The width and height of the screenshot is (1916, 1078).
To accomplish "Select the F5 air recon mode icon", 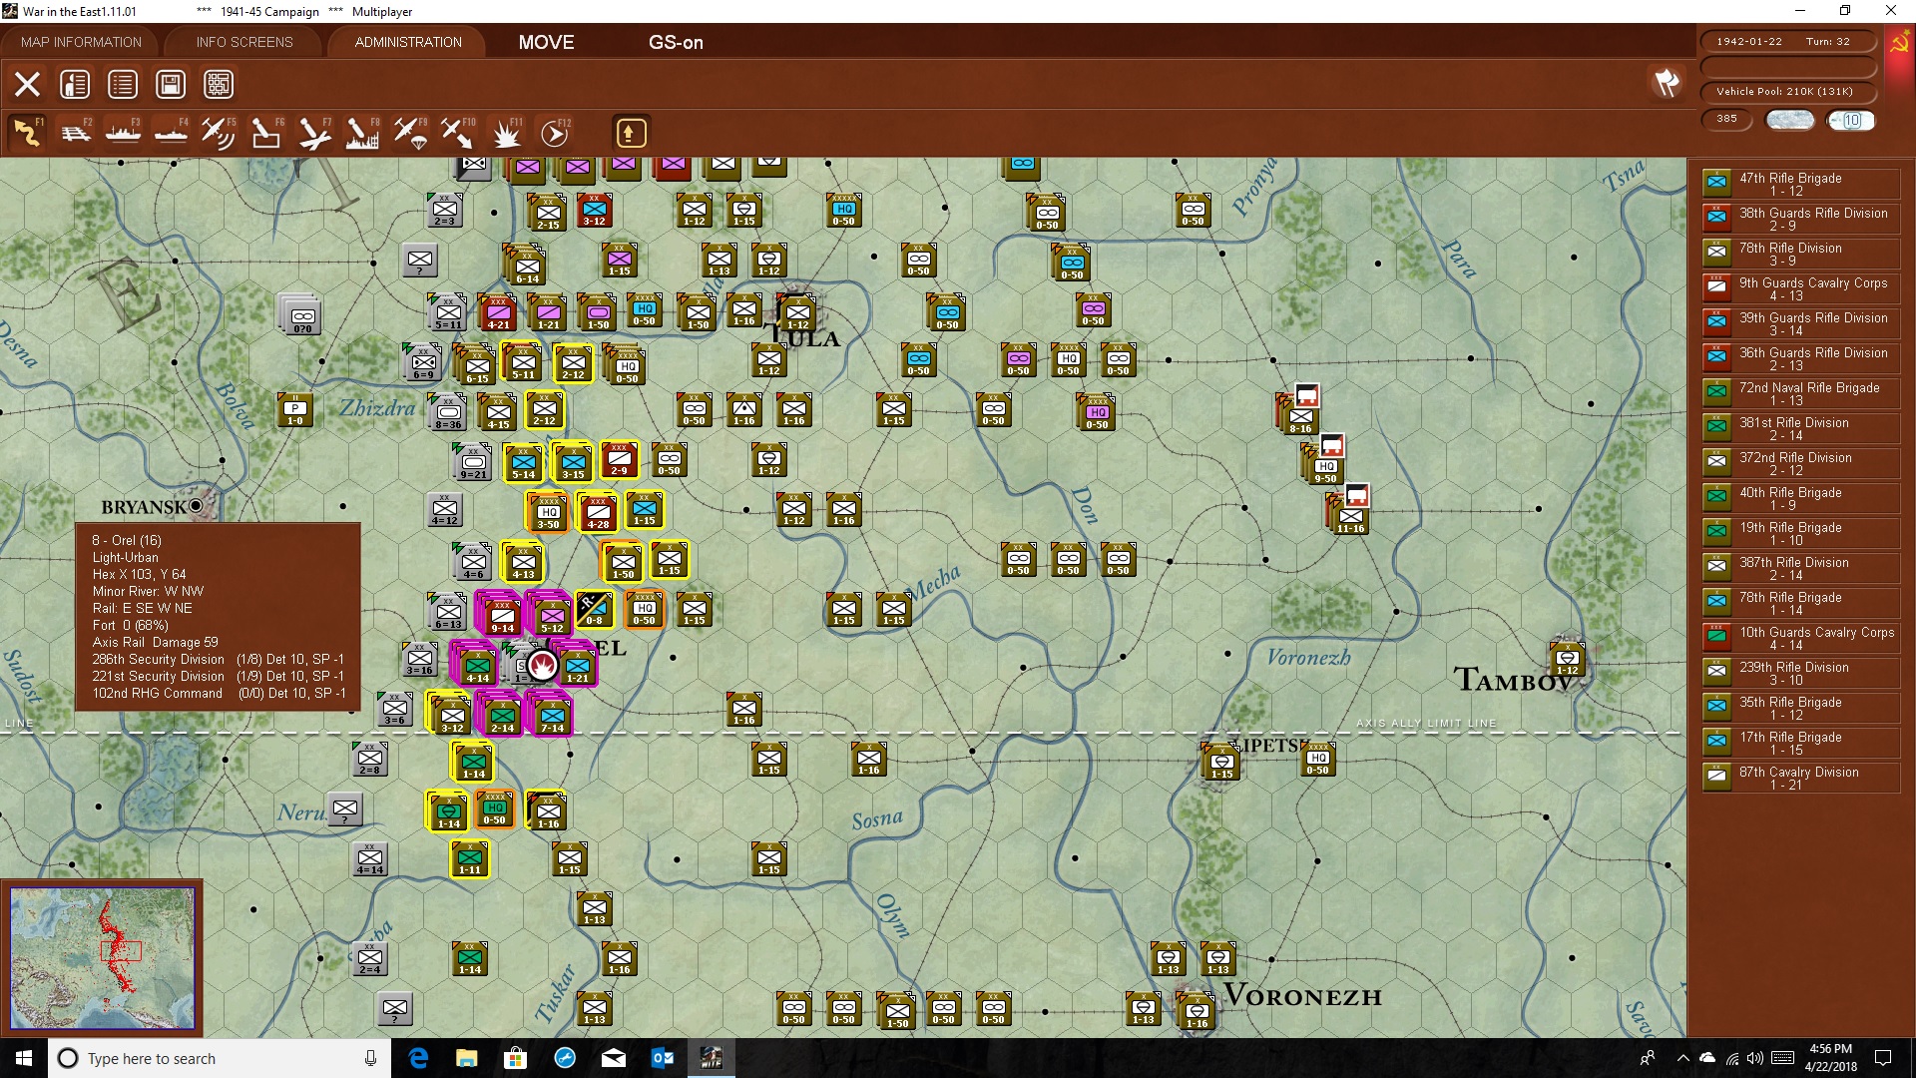I will point(219,133).
